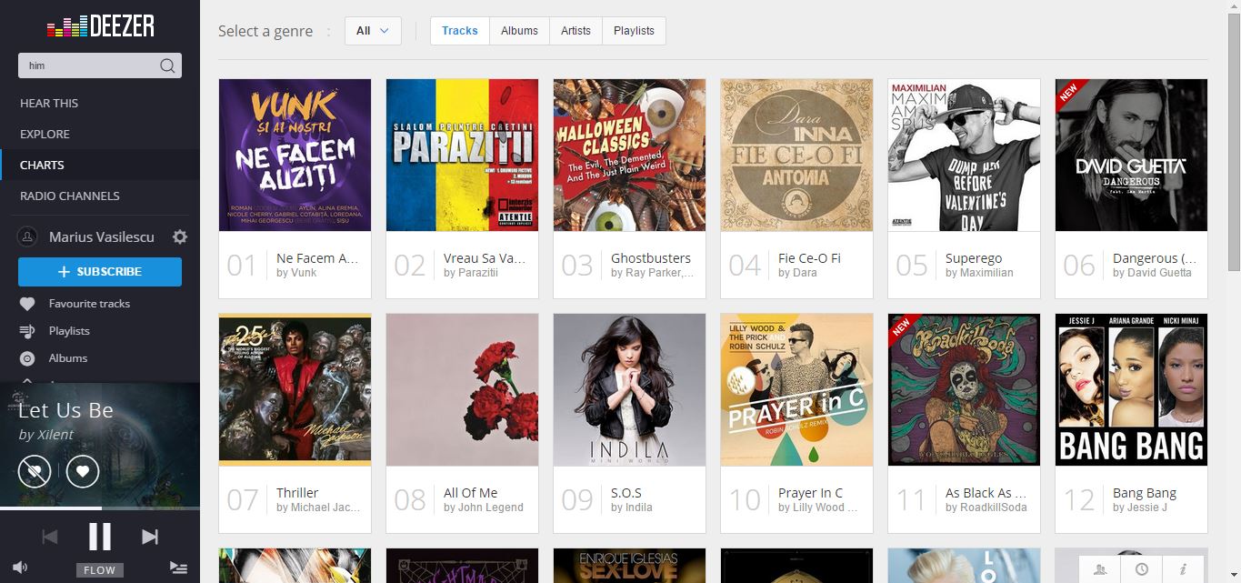The image size is (1241, 583).
Task: Add Let Us Be to favourites
Action: [83, 471]
